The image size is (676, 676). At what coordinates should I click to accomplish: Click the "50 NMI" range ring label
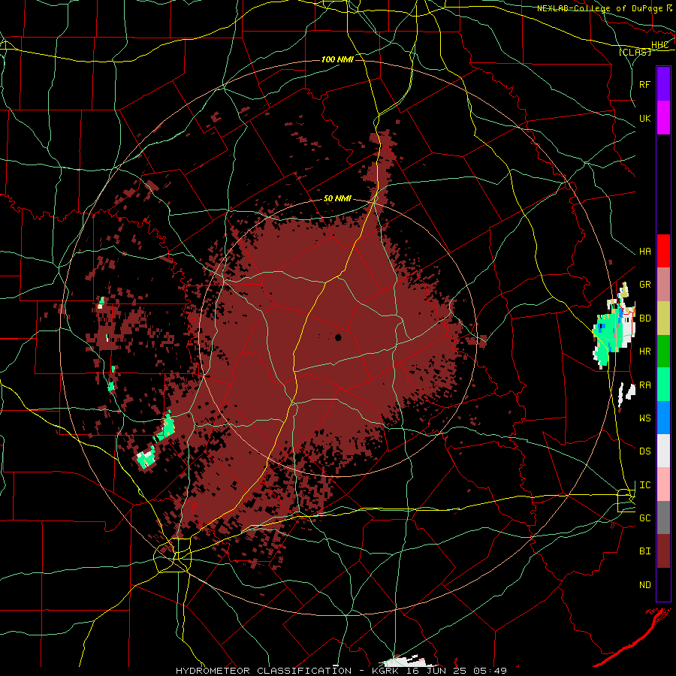[337, 199]
